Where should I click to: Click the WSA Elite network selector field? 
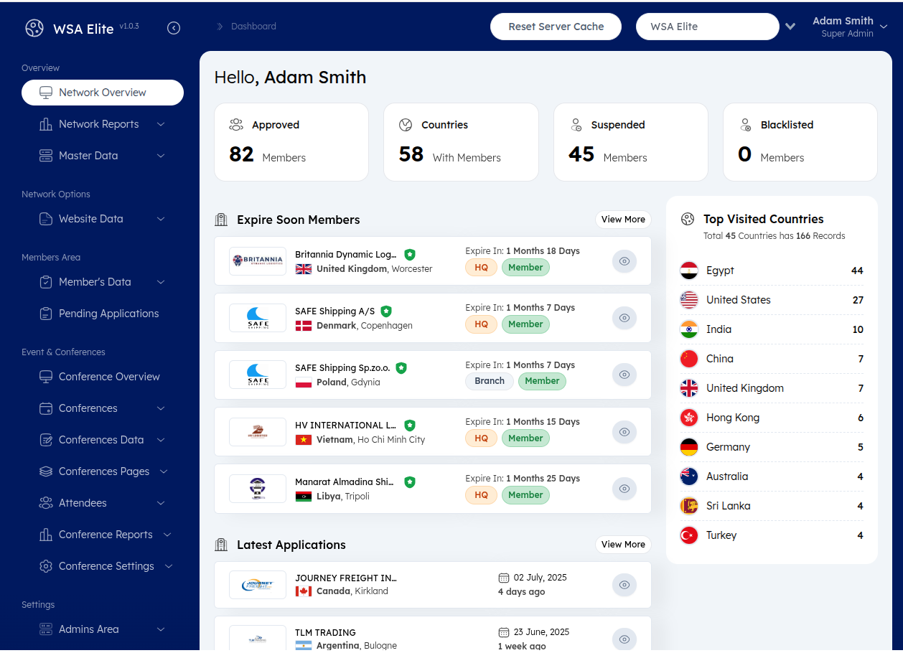pyautogui.click(x=707, y=27)
